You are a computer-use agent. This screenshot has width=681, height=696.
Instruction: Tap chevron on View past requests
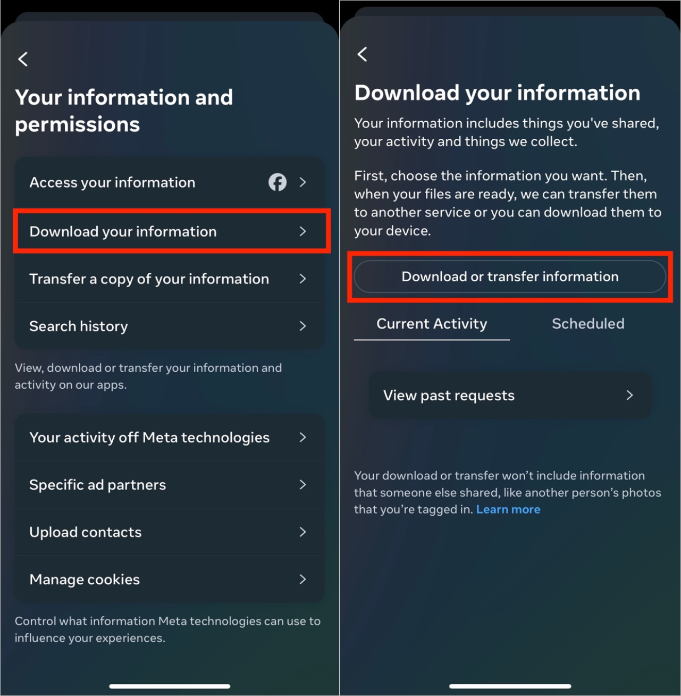[630, 395]
